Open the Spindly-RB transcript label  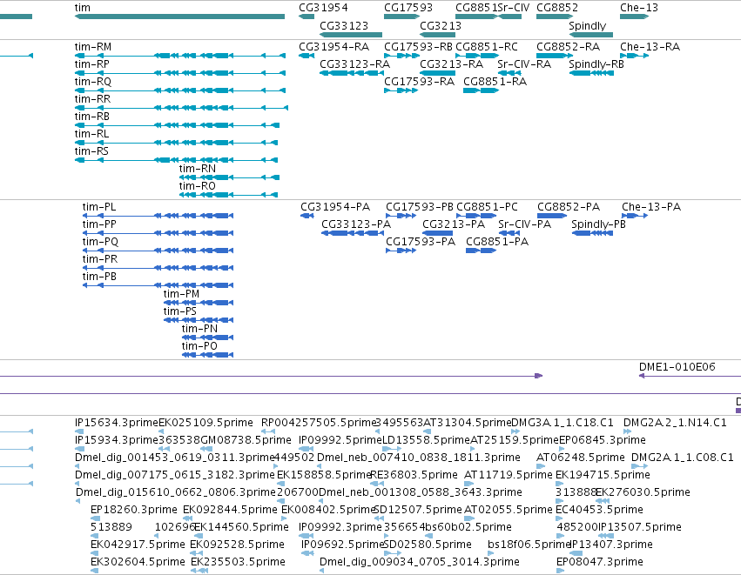[x=596, y=64]
